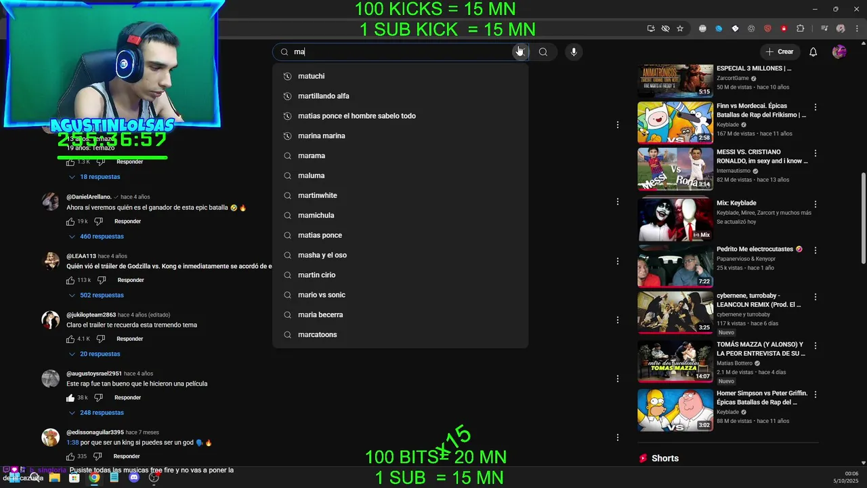
Task: Choose 'matias ponce el hombre sabelo todo'
Action: coord(400,116)
